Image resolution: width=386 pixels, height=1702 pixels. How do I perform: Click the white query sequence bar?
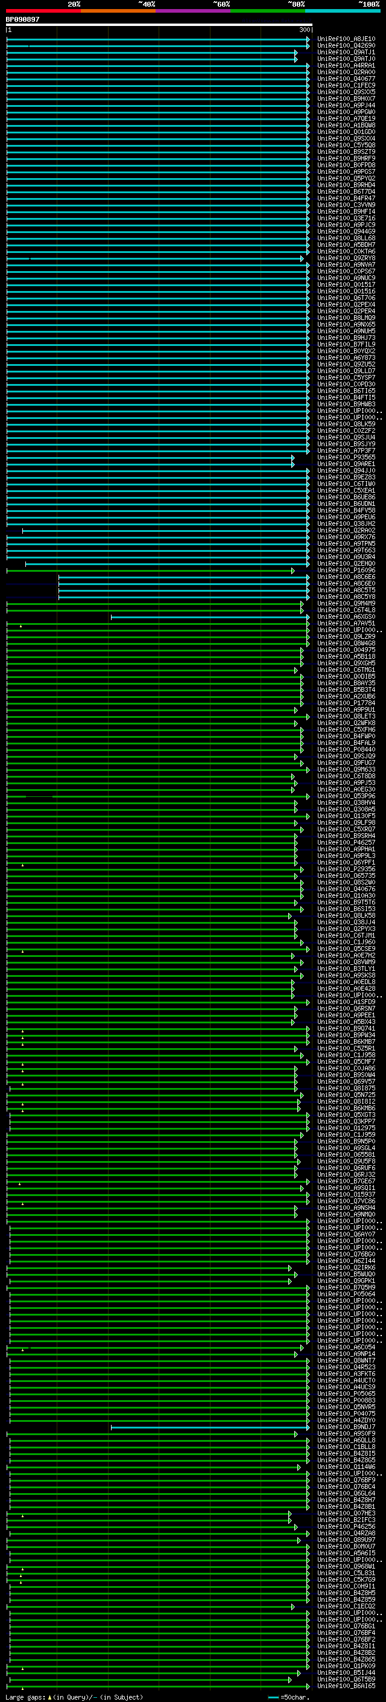(159, 24)
